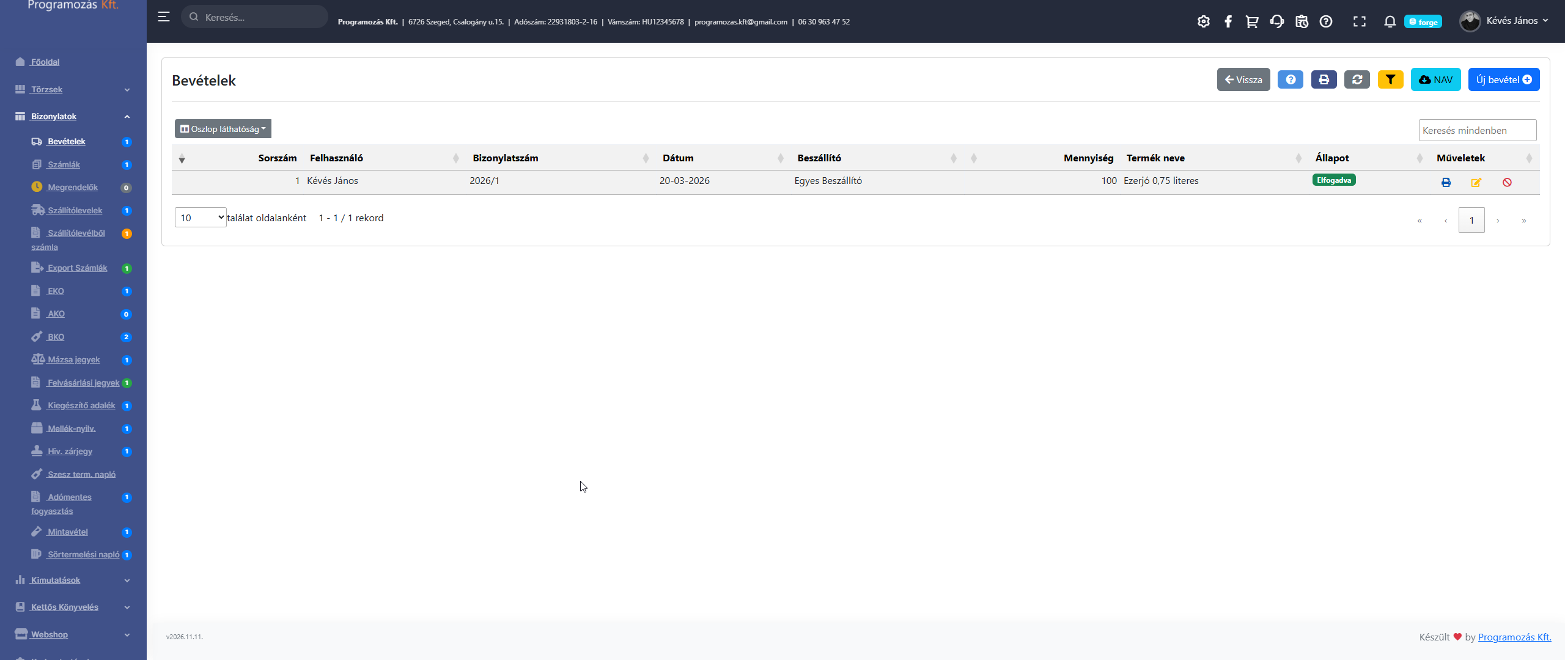Open Számlák in the sidebar
Image resolution: width=1565 pixels, height=660 pixels.
(x=64, y=164)
